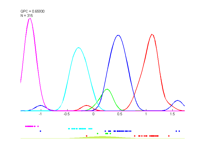Click the N = 315 text label

(x=27, y=16)
